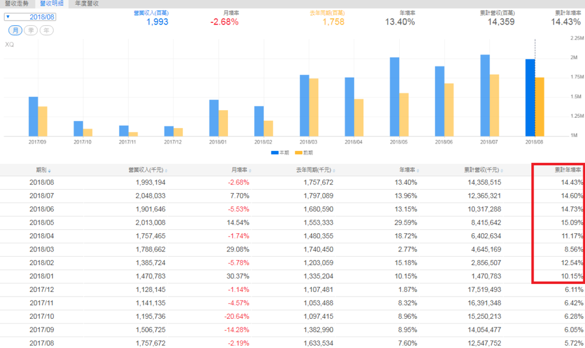Screen dimensions: 585x348
Task: Click revenue value 2,048,033
Action: pyautogui.click(x=150, y=196)
